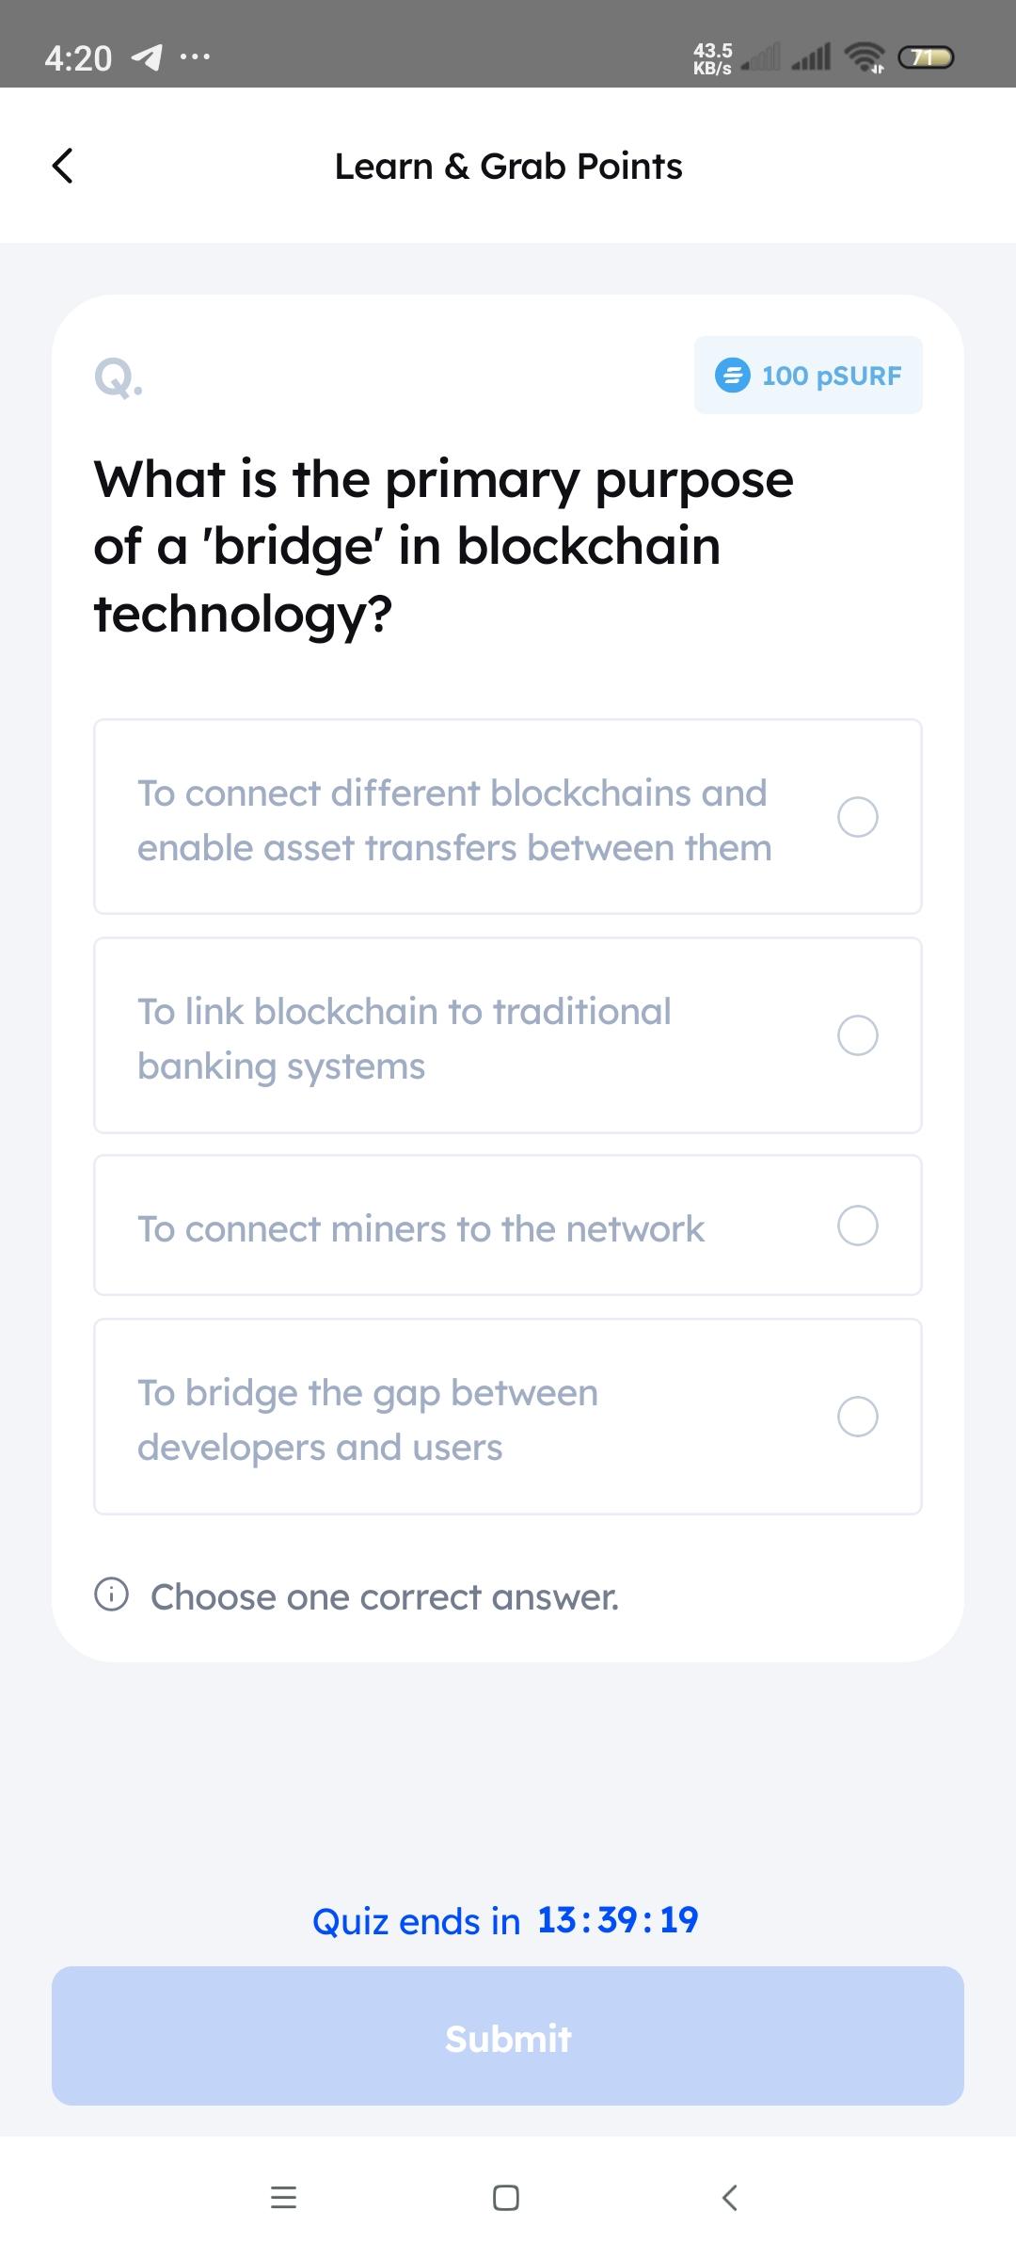Choose 'To link blockchain to traditional banking' answer

point(405,1037)
